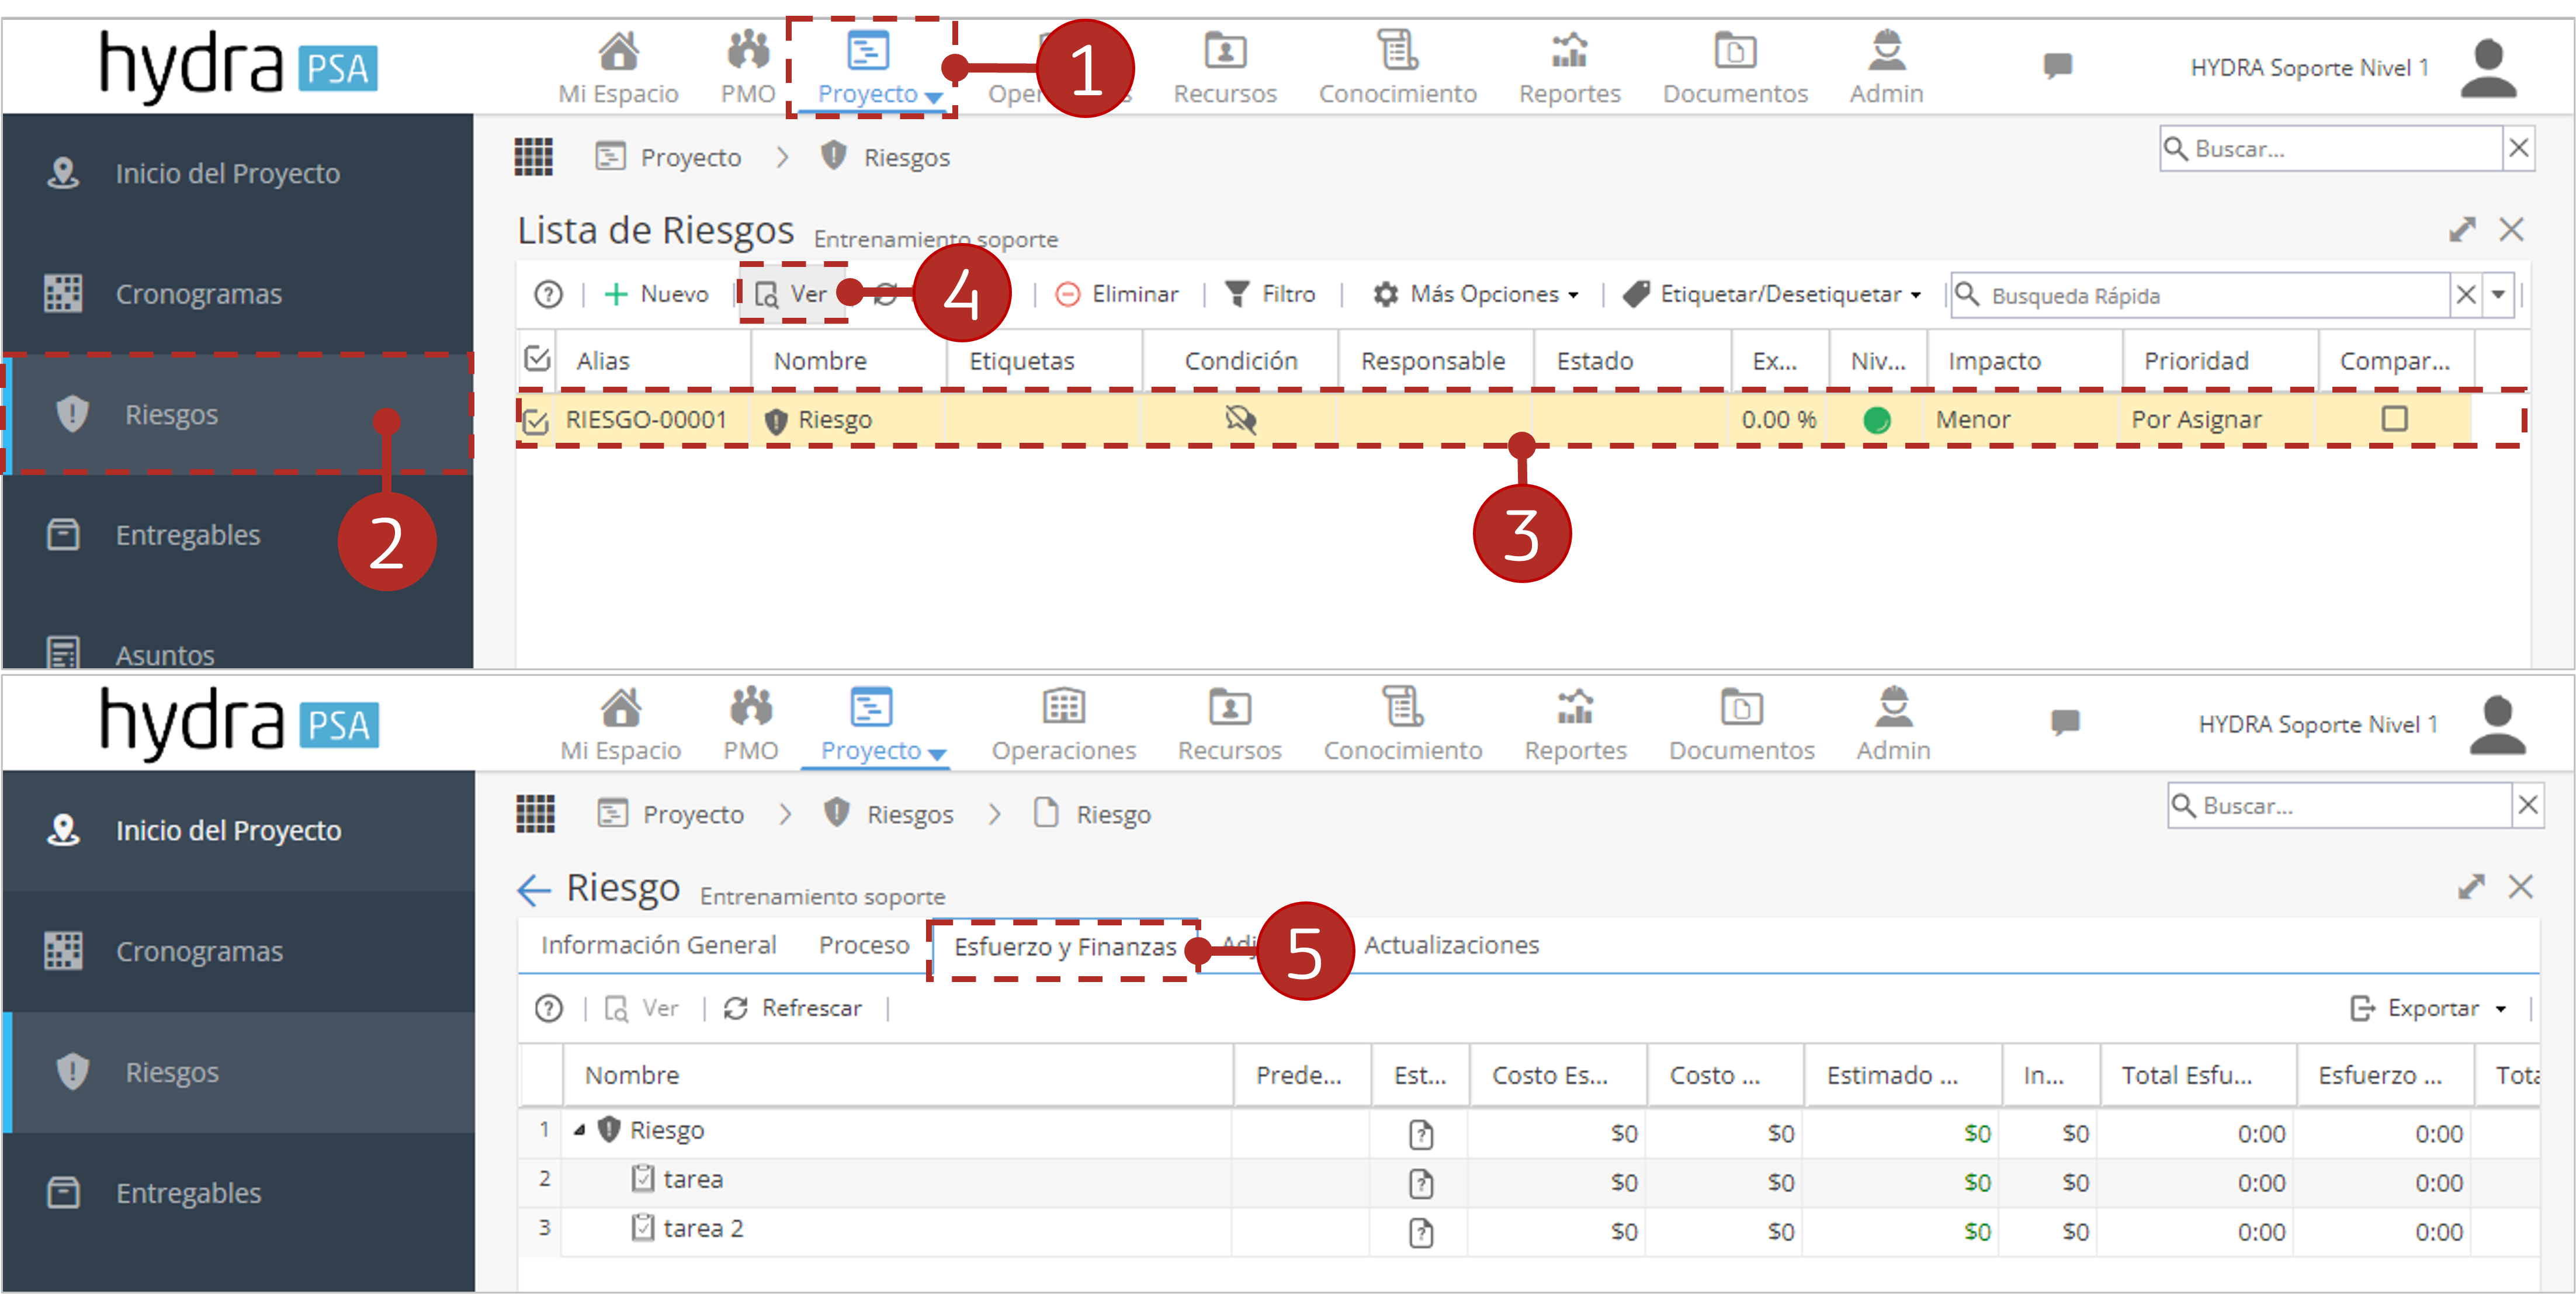Go back using the arrow beside Riesgo title
This screenshot has width=2576, height=1294.
[x=534, y=889]
